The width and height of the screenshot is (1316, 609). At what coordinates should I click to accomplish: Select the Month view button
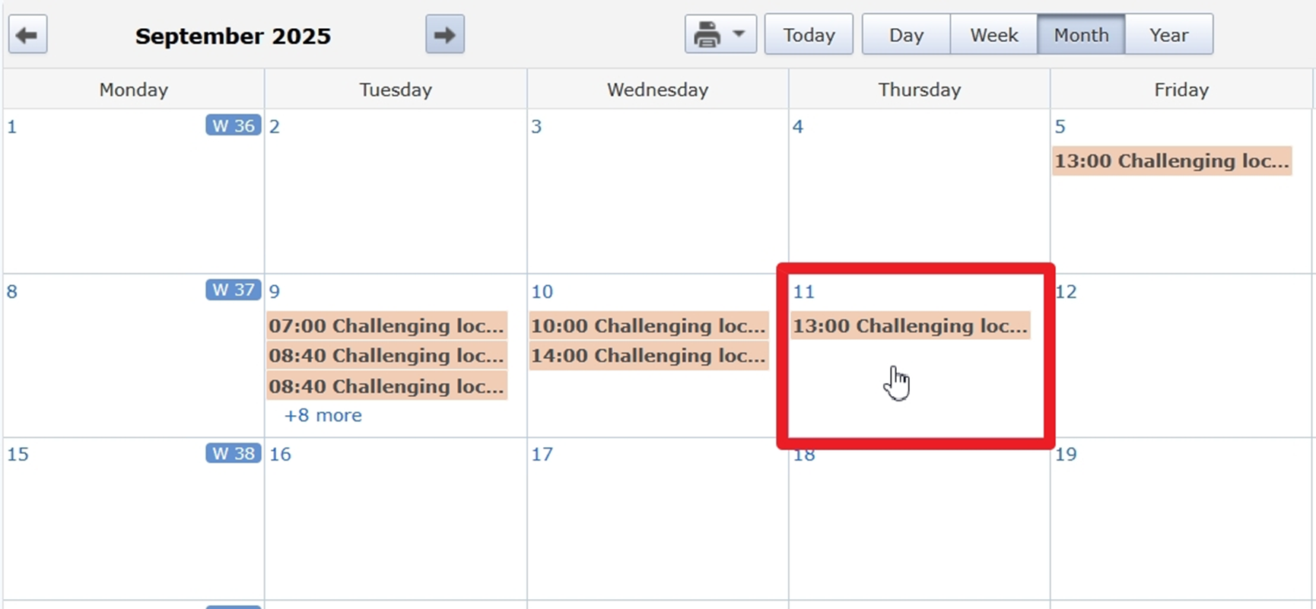pyautogui.click(x=1080, y=35)
